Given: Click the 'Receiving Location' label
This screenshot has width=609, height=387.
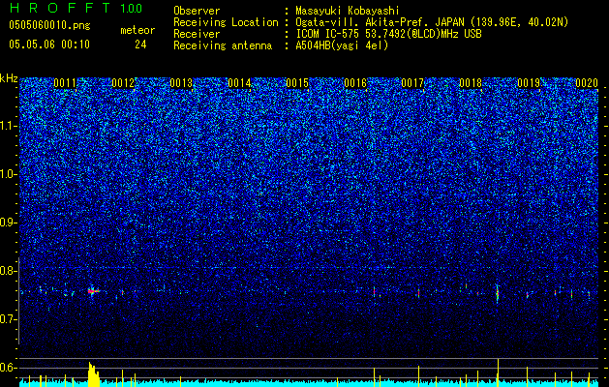Looking at the screenshot, I should click(x=226, y=22).
